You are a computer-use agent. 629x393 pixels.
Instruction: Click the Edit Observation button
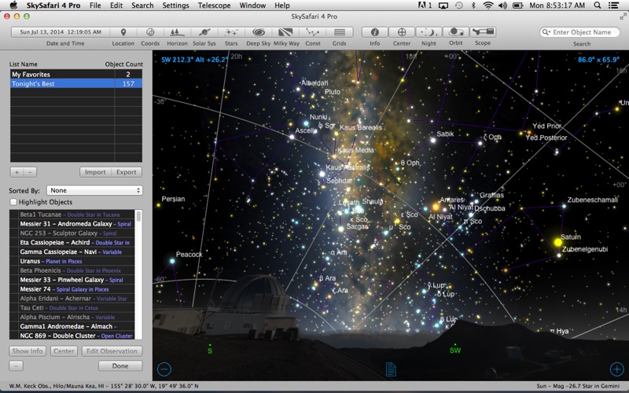coord(112,351)
